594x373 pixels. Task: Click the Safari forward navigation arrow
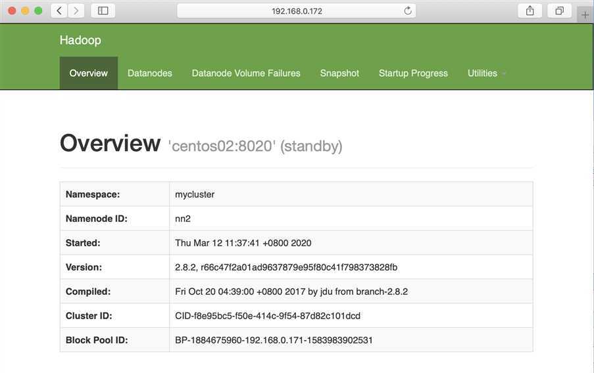tap(76, 11)
